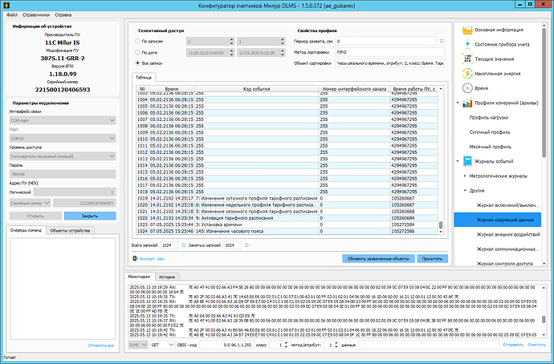Viewport: 554px width, 364px height.
Task: Click the event table vertical scrollbar thumb
Action: (441, 225)
